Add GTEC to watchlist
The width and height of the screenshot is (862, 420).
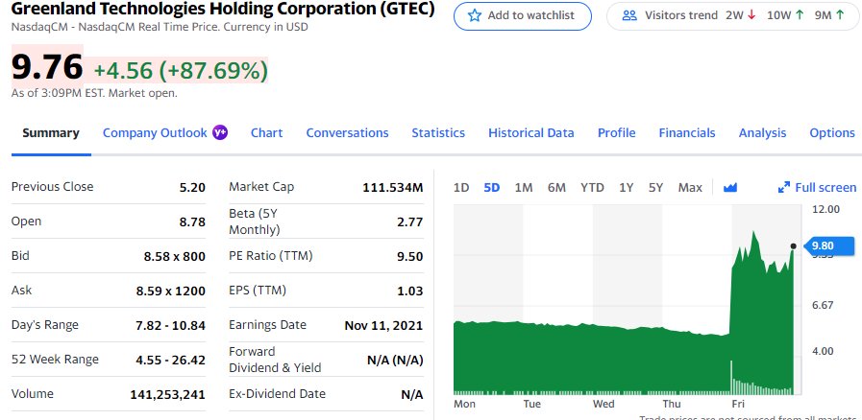point(522,16)
